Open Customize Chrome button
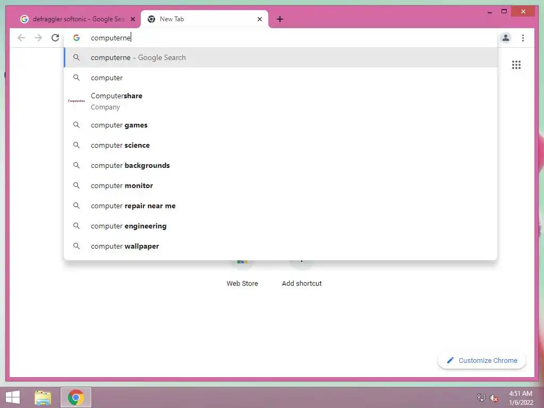Viewport: 544px width, 408px height. [x=482, y=361]
